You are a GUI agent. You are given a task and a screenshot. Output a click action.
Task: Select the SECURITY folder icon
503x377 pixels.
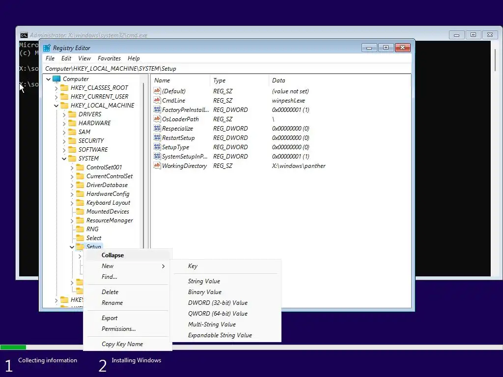[73, 141]
